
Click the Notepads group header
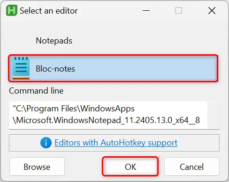(54, 41)
